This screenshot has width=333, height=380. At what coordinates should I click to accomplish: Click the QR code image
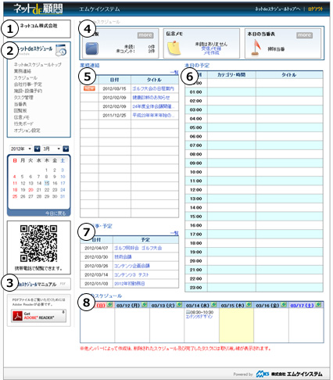(x=38, y=243)
